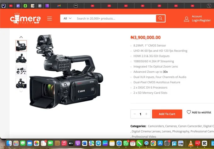This screenshot has width=214, height=149.
Task: Open System Settings from the Dock
Action: (167, 143)
